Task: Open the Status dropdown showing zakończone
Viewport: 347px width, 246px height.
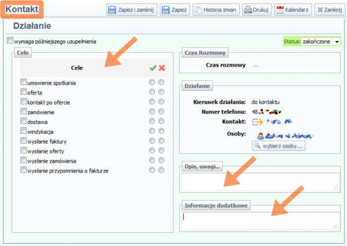Action: [x=320, y=42]
